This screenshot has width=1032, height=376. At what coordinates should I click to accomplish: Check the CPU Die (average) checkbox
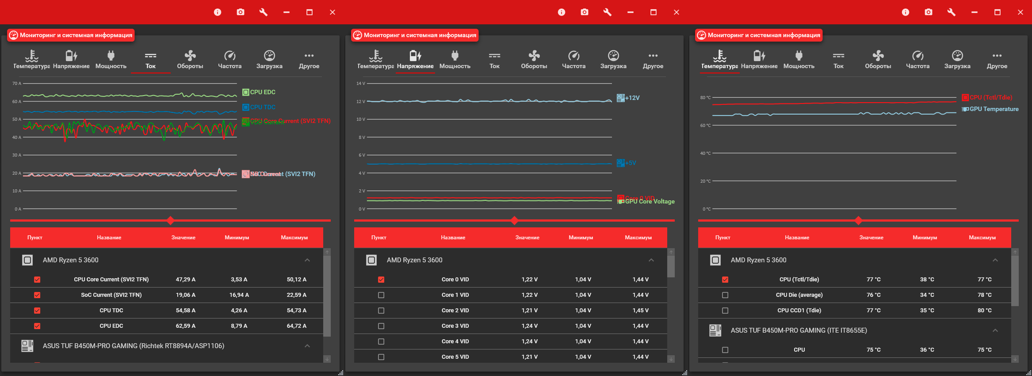click(725, 295)
